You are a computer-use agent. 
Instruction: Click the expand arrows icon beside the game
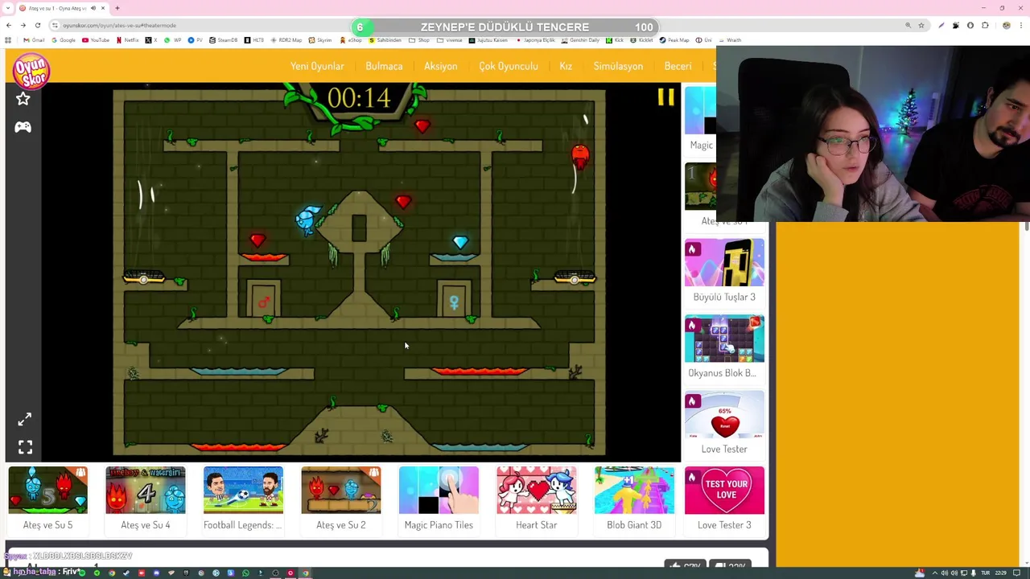click(25, 419)
